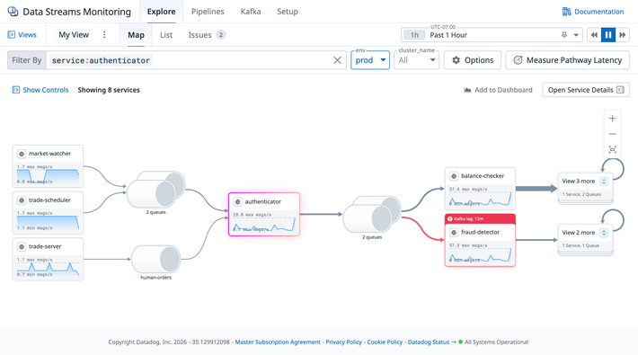The height and width of the screenshot is (355, 638).
Task: Click the Kafka lag: 12m alert banner
Action: click(480, 219)
